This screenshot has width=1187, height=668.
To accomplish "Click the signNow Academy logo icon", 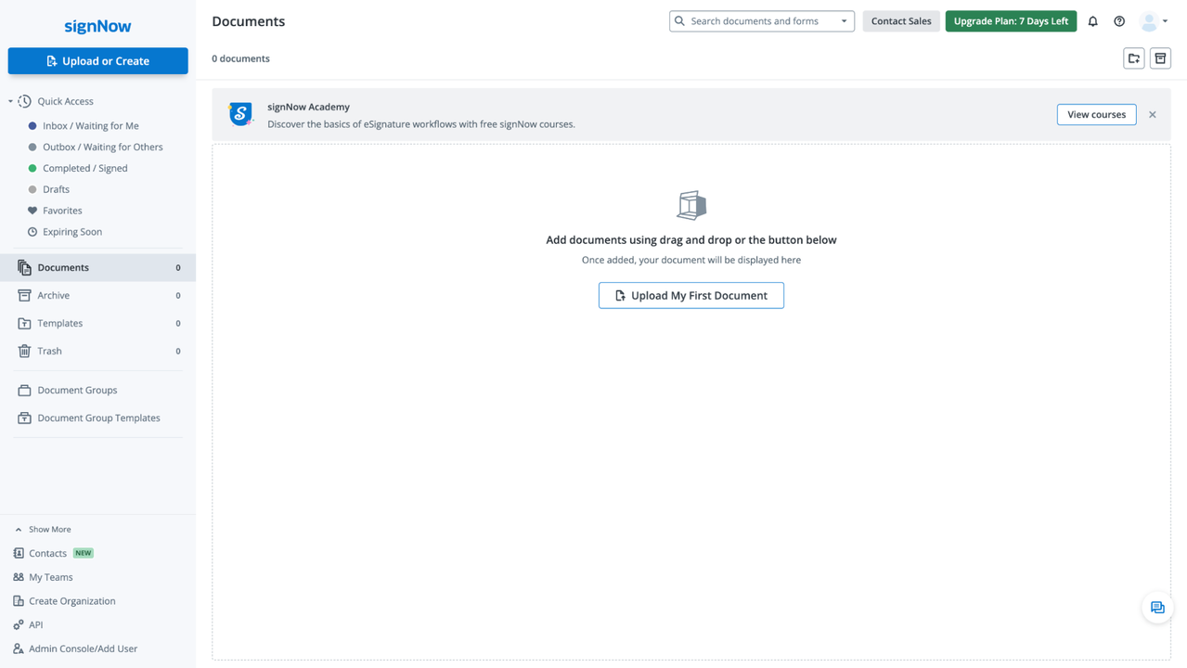I will click(x=240, y=114).
